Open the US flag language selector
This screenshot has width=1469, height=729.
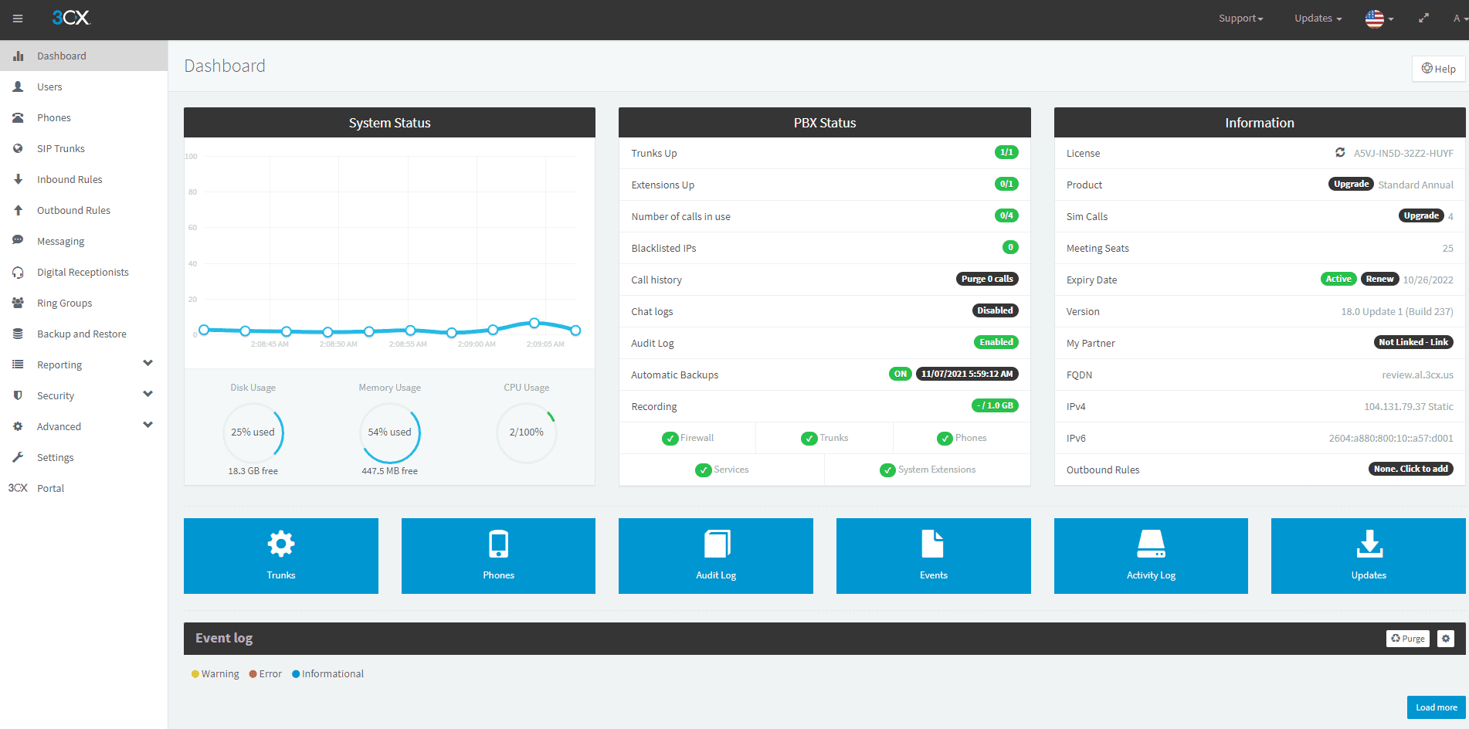(x=1379, y=19)
